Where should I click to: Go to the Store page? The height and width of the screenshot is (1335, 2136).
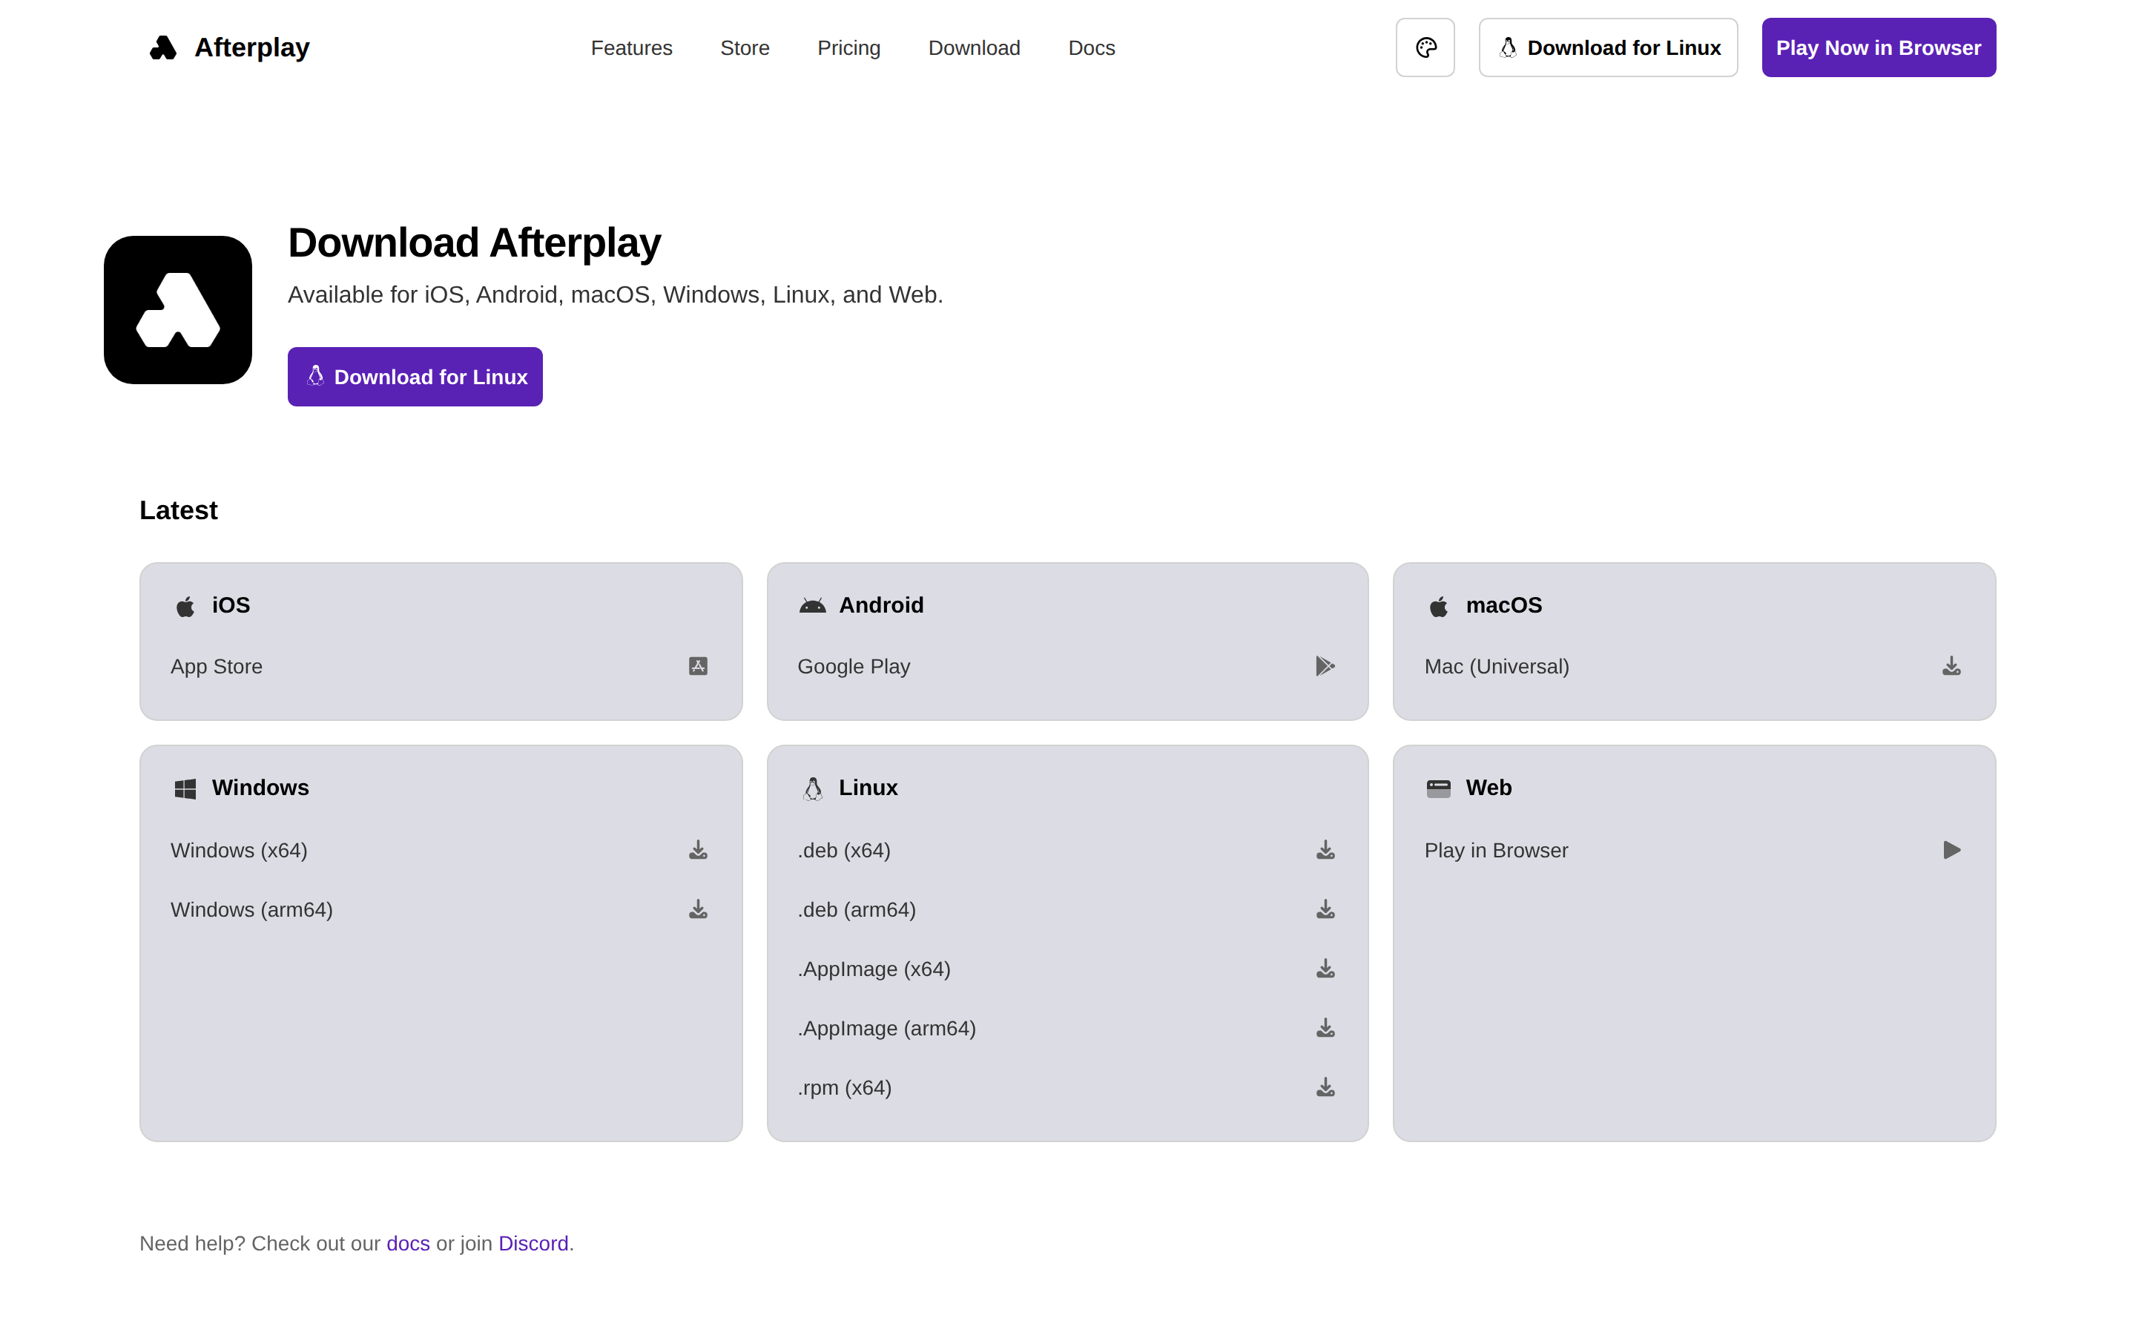click(x=744, y=47)
